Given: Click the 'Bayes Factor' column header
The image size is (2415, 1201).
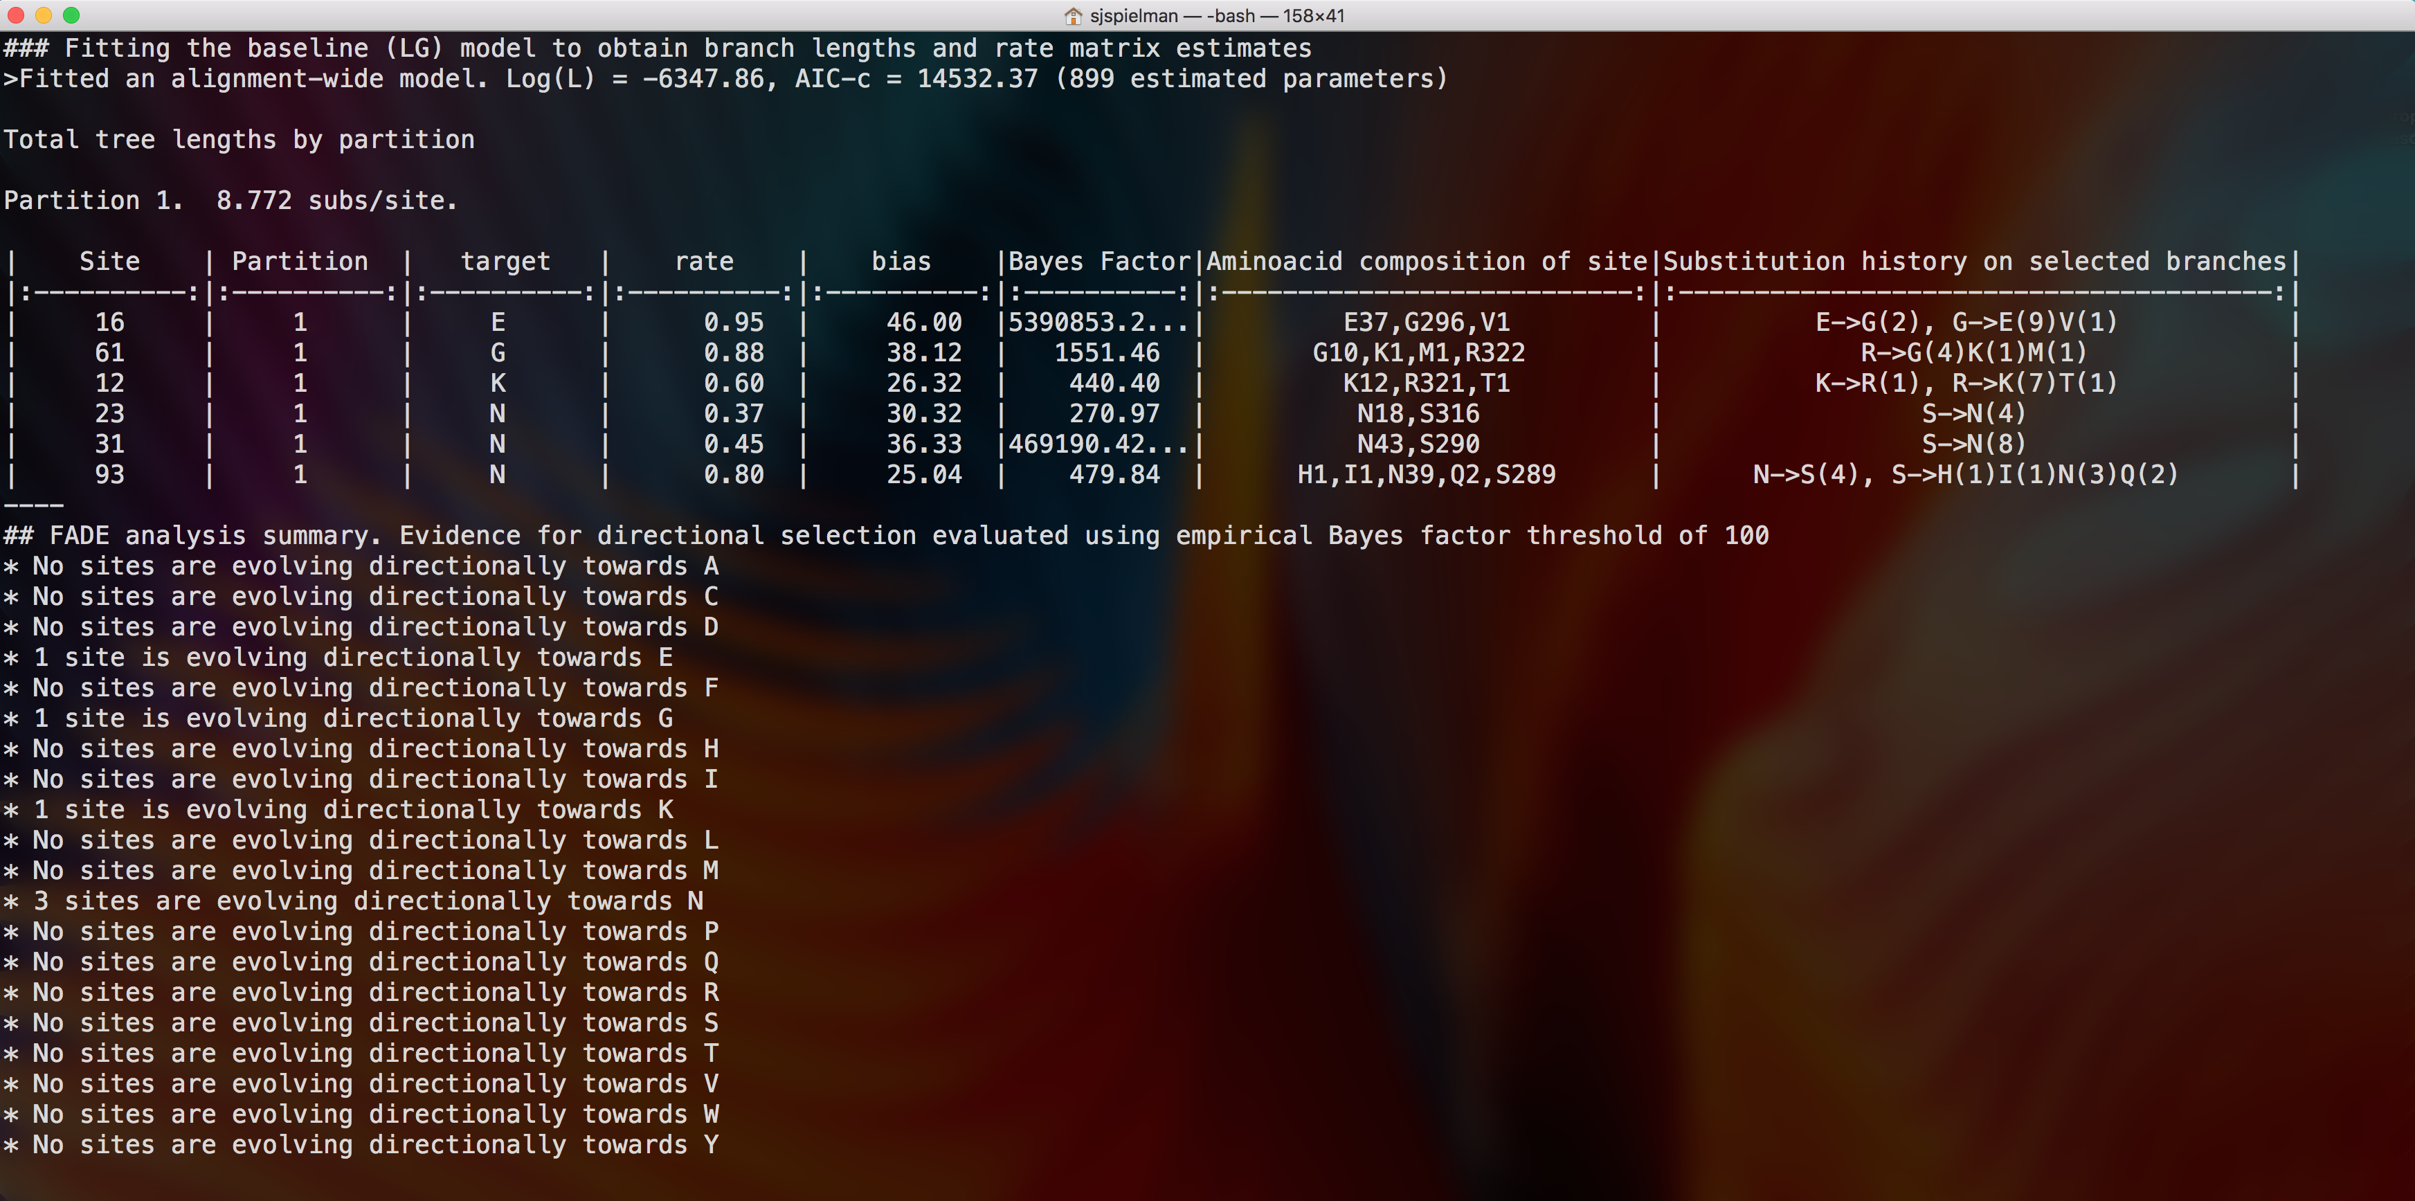Looking at the screenshot, I should click(x=1098, y=262).
